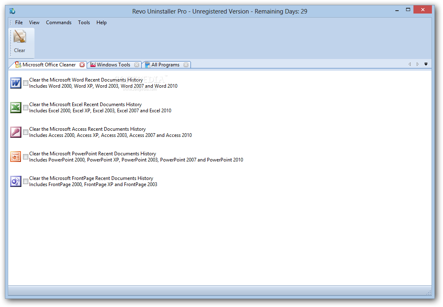The image size is (443, 307).
Task: Click the Microsoft Access key icon
Action: tap(16, 132)
